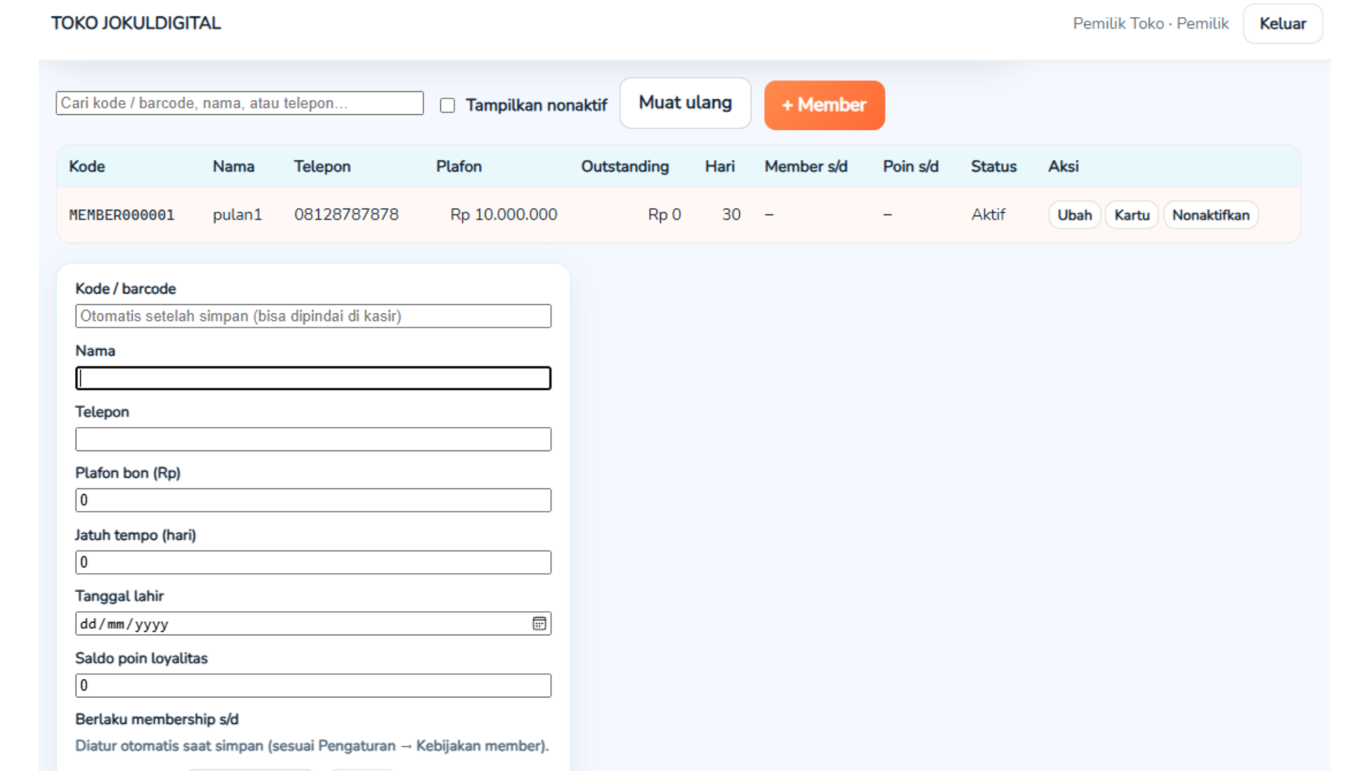
Task: Click the Plafon bon (Rp) field
Action: [x=313, y=500]
